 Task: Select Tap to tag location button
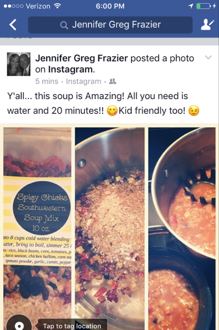pyautogui.click(x=72, y=325)
